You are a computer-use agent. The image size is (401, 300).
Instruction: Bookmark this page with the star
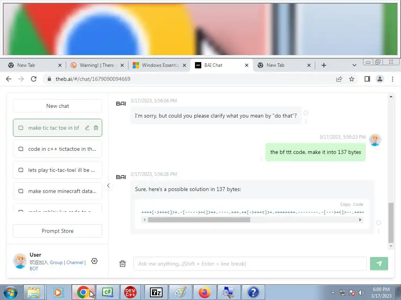[x=352, y=79]
